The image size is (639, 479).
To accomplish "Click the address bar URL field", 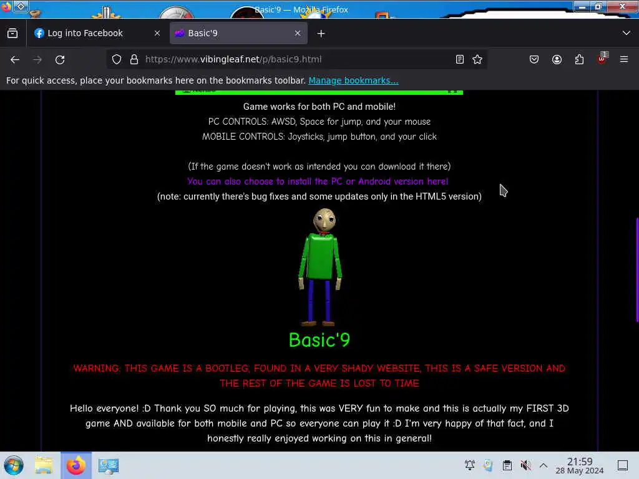I will click(x=296, y=59).
